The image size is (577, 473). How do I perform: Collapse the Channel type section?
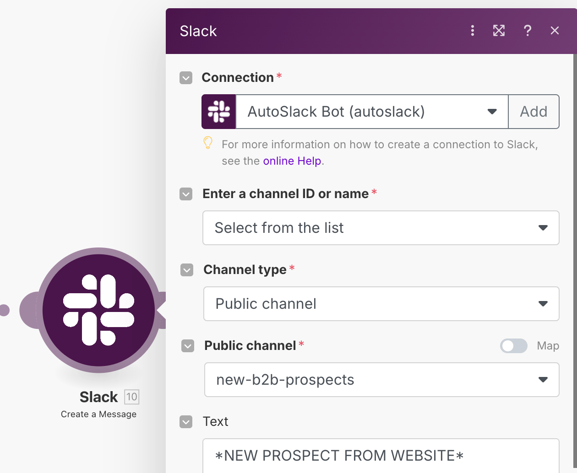187,270
